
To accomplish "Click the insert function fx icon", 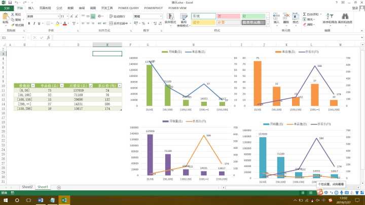I will pyautogui.click(x=49, y=38).
